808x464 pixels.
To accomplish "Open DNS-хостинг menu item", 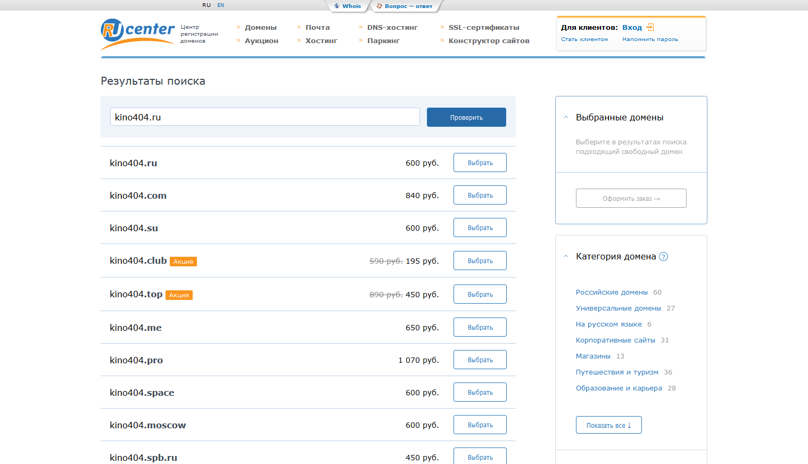I will click(x=392, y=27).
